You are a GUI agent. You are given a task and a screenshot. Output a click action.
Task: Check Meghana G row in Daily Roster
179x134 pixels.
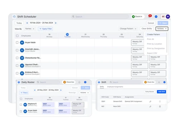pos(21,105)
